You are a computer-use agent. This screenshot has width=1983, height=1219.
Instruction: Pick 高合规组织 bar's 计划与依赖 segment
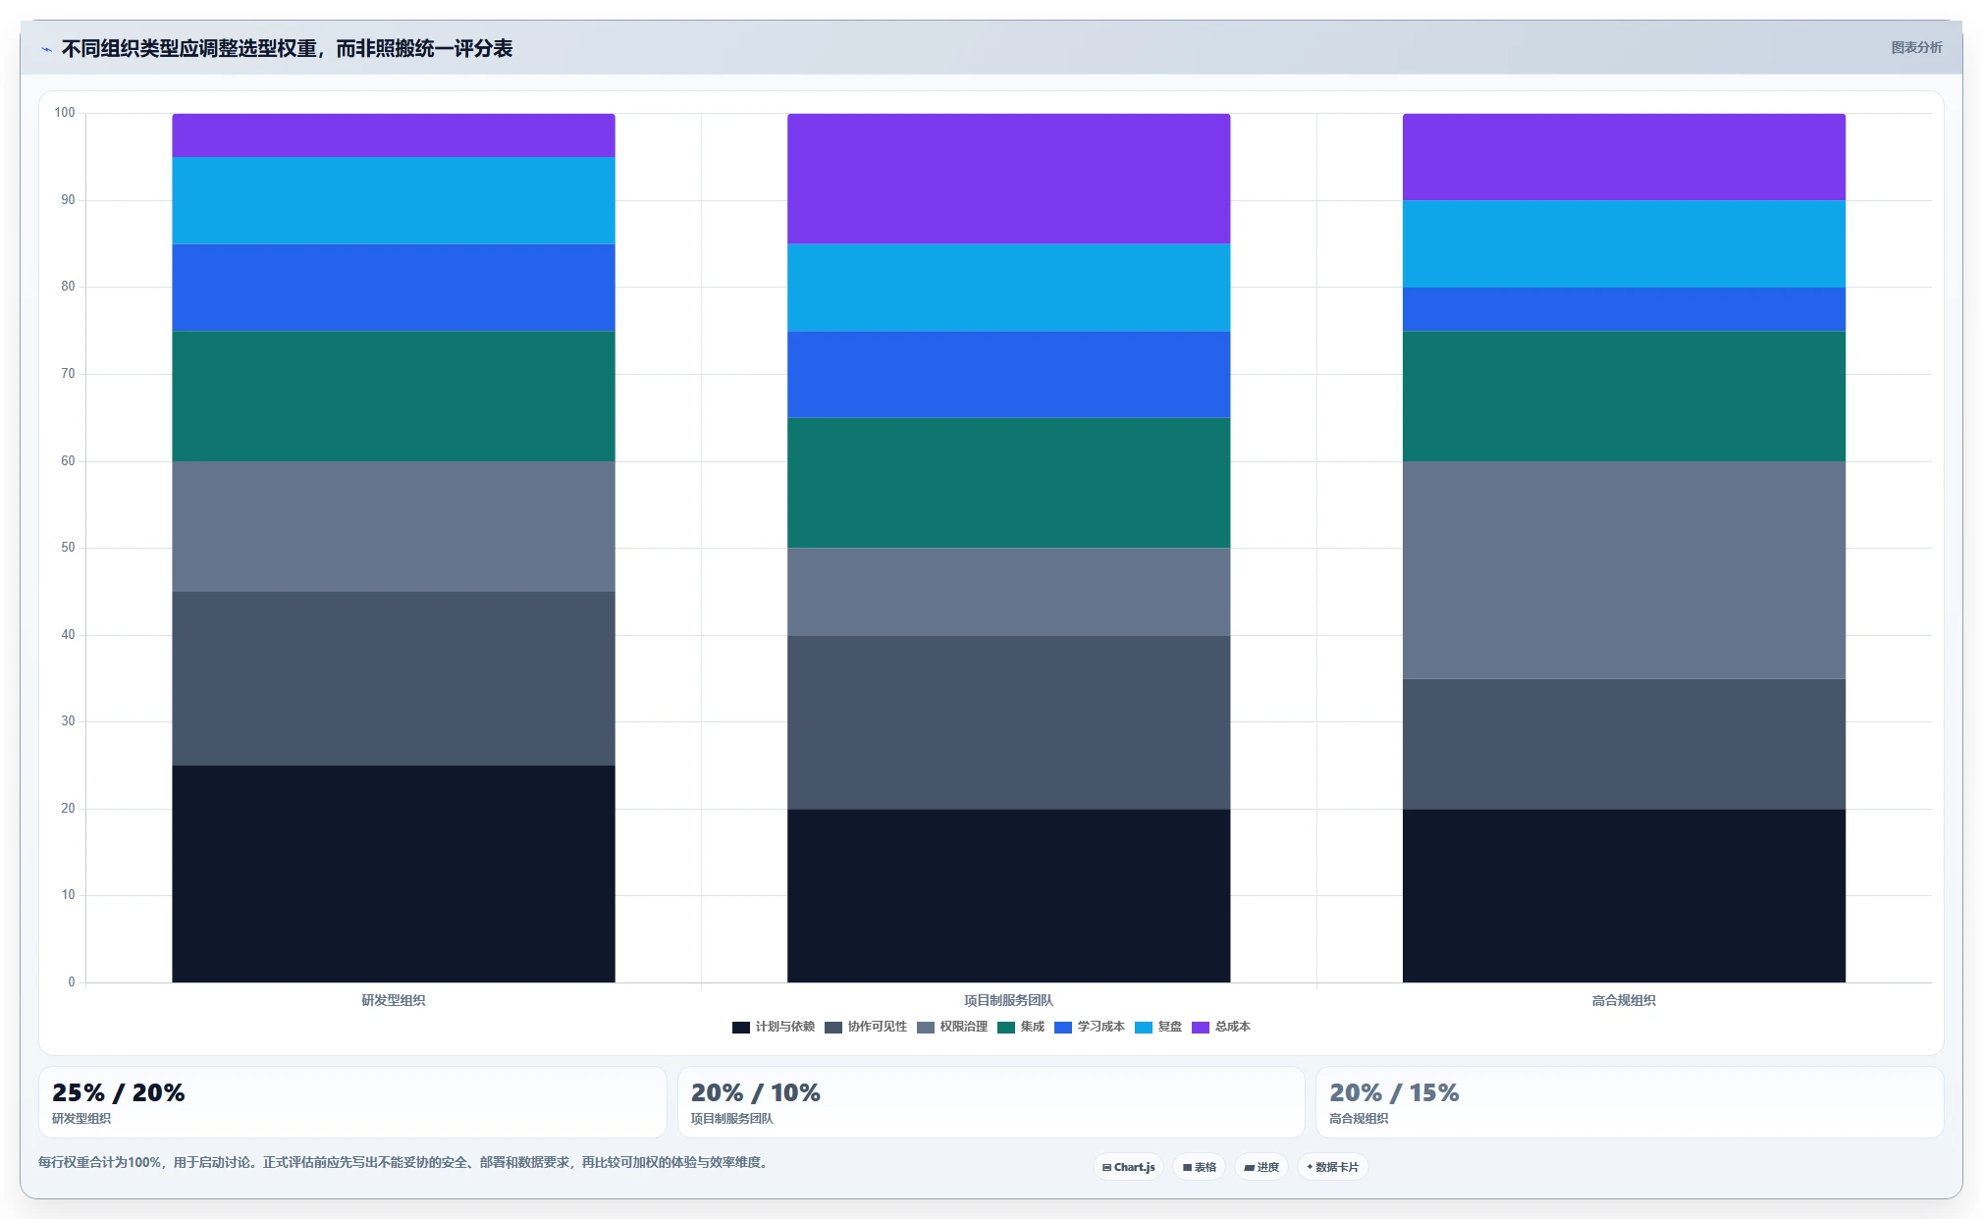(1624, 895)
